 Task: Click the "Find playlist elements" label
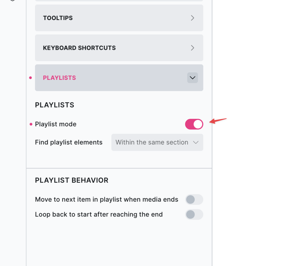click(69, 142)
